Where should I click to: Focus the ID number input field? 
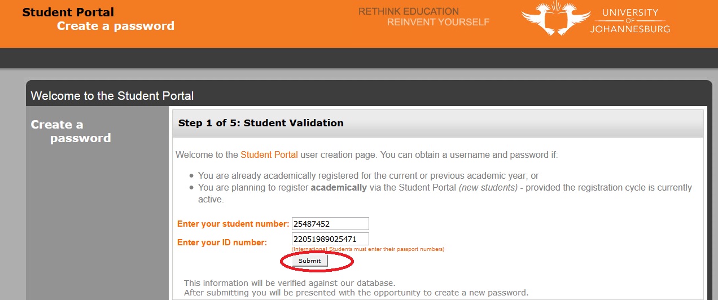coord(330,239)
